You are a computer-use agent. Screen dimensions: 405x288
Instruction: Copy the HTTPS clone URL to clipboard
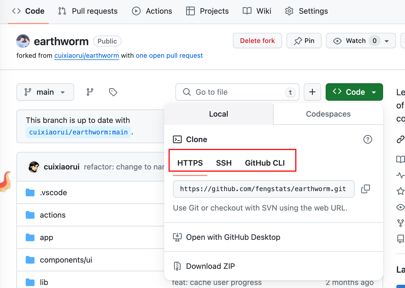(365, 189)
